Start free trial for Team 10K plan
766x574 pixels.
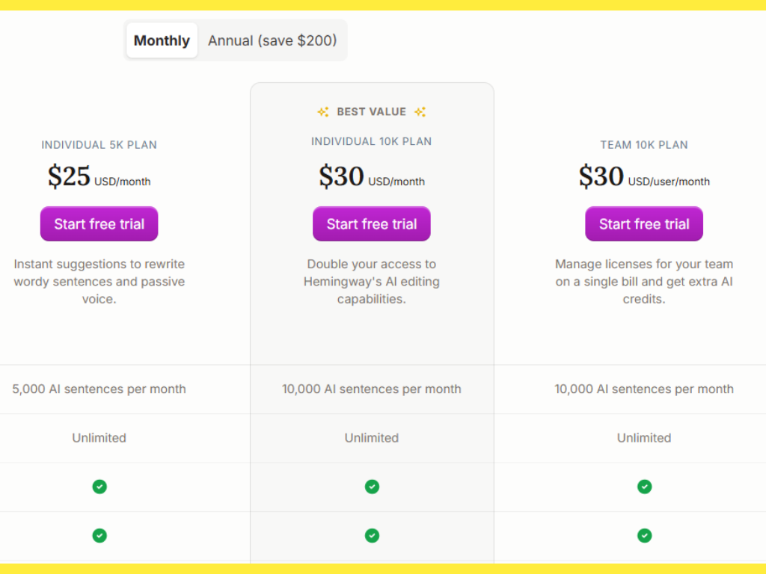point(643,224)
